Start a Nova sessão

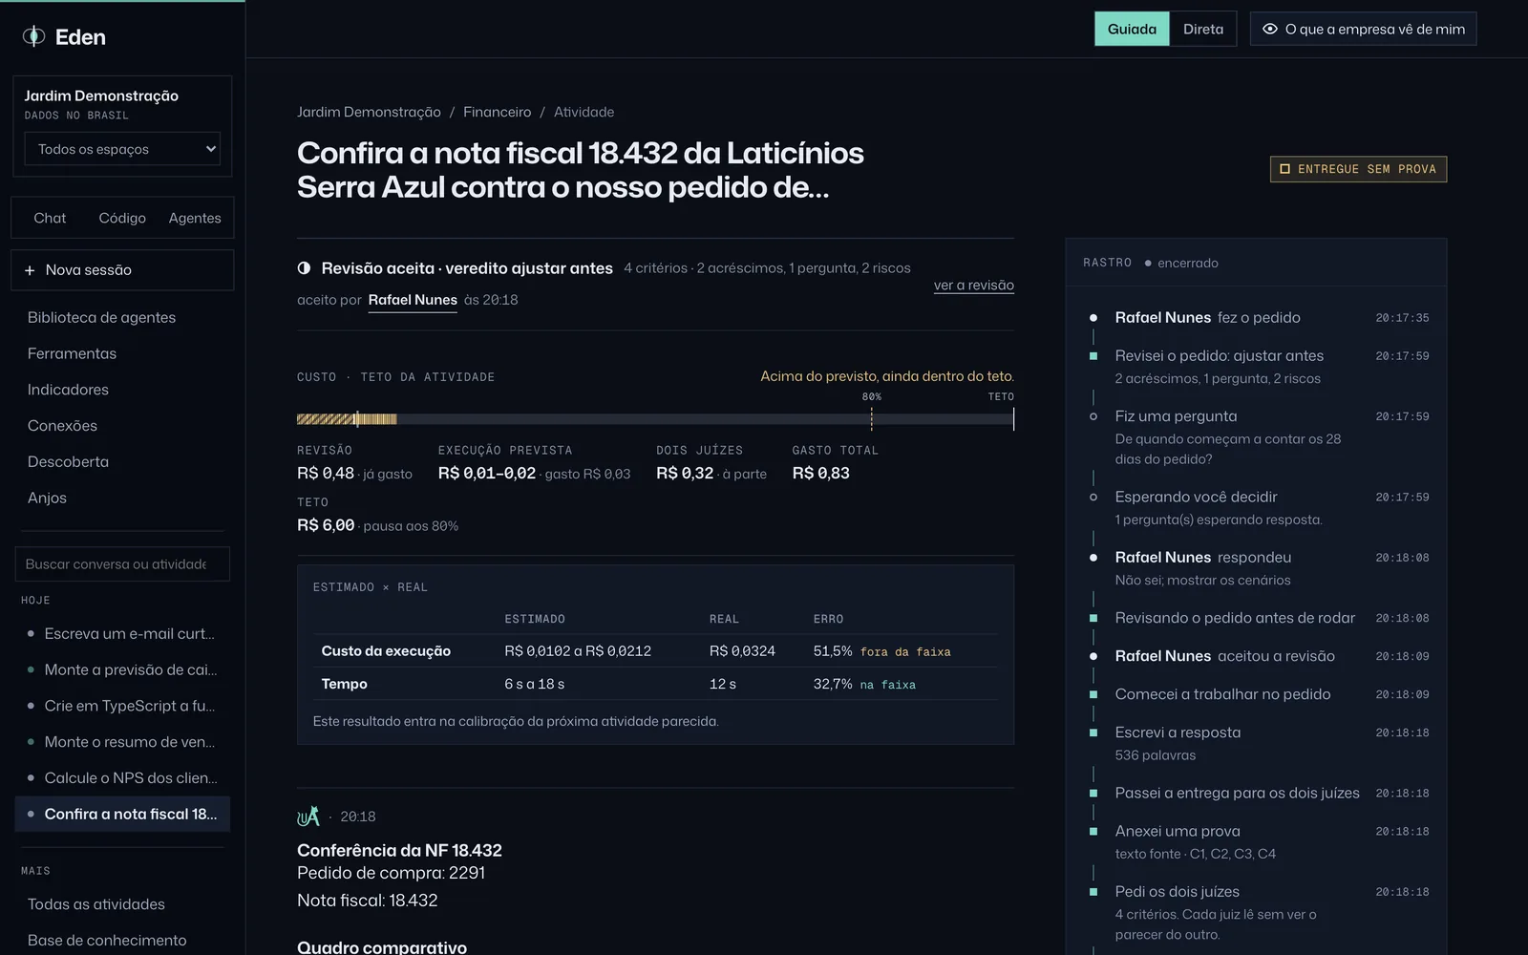click(122, 270)
